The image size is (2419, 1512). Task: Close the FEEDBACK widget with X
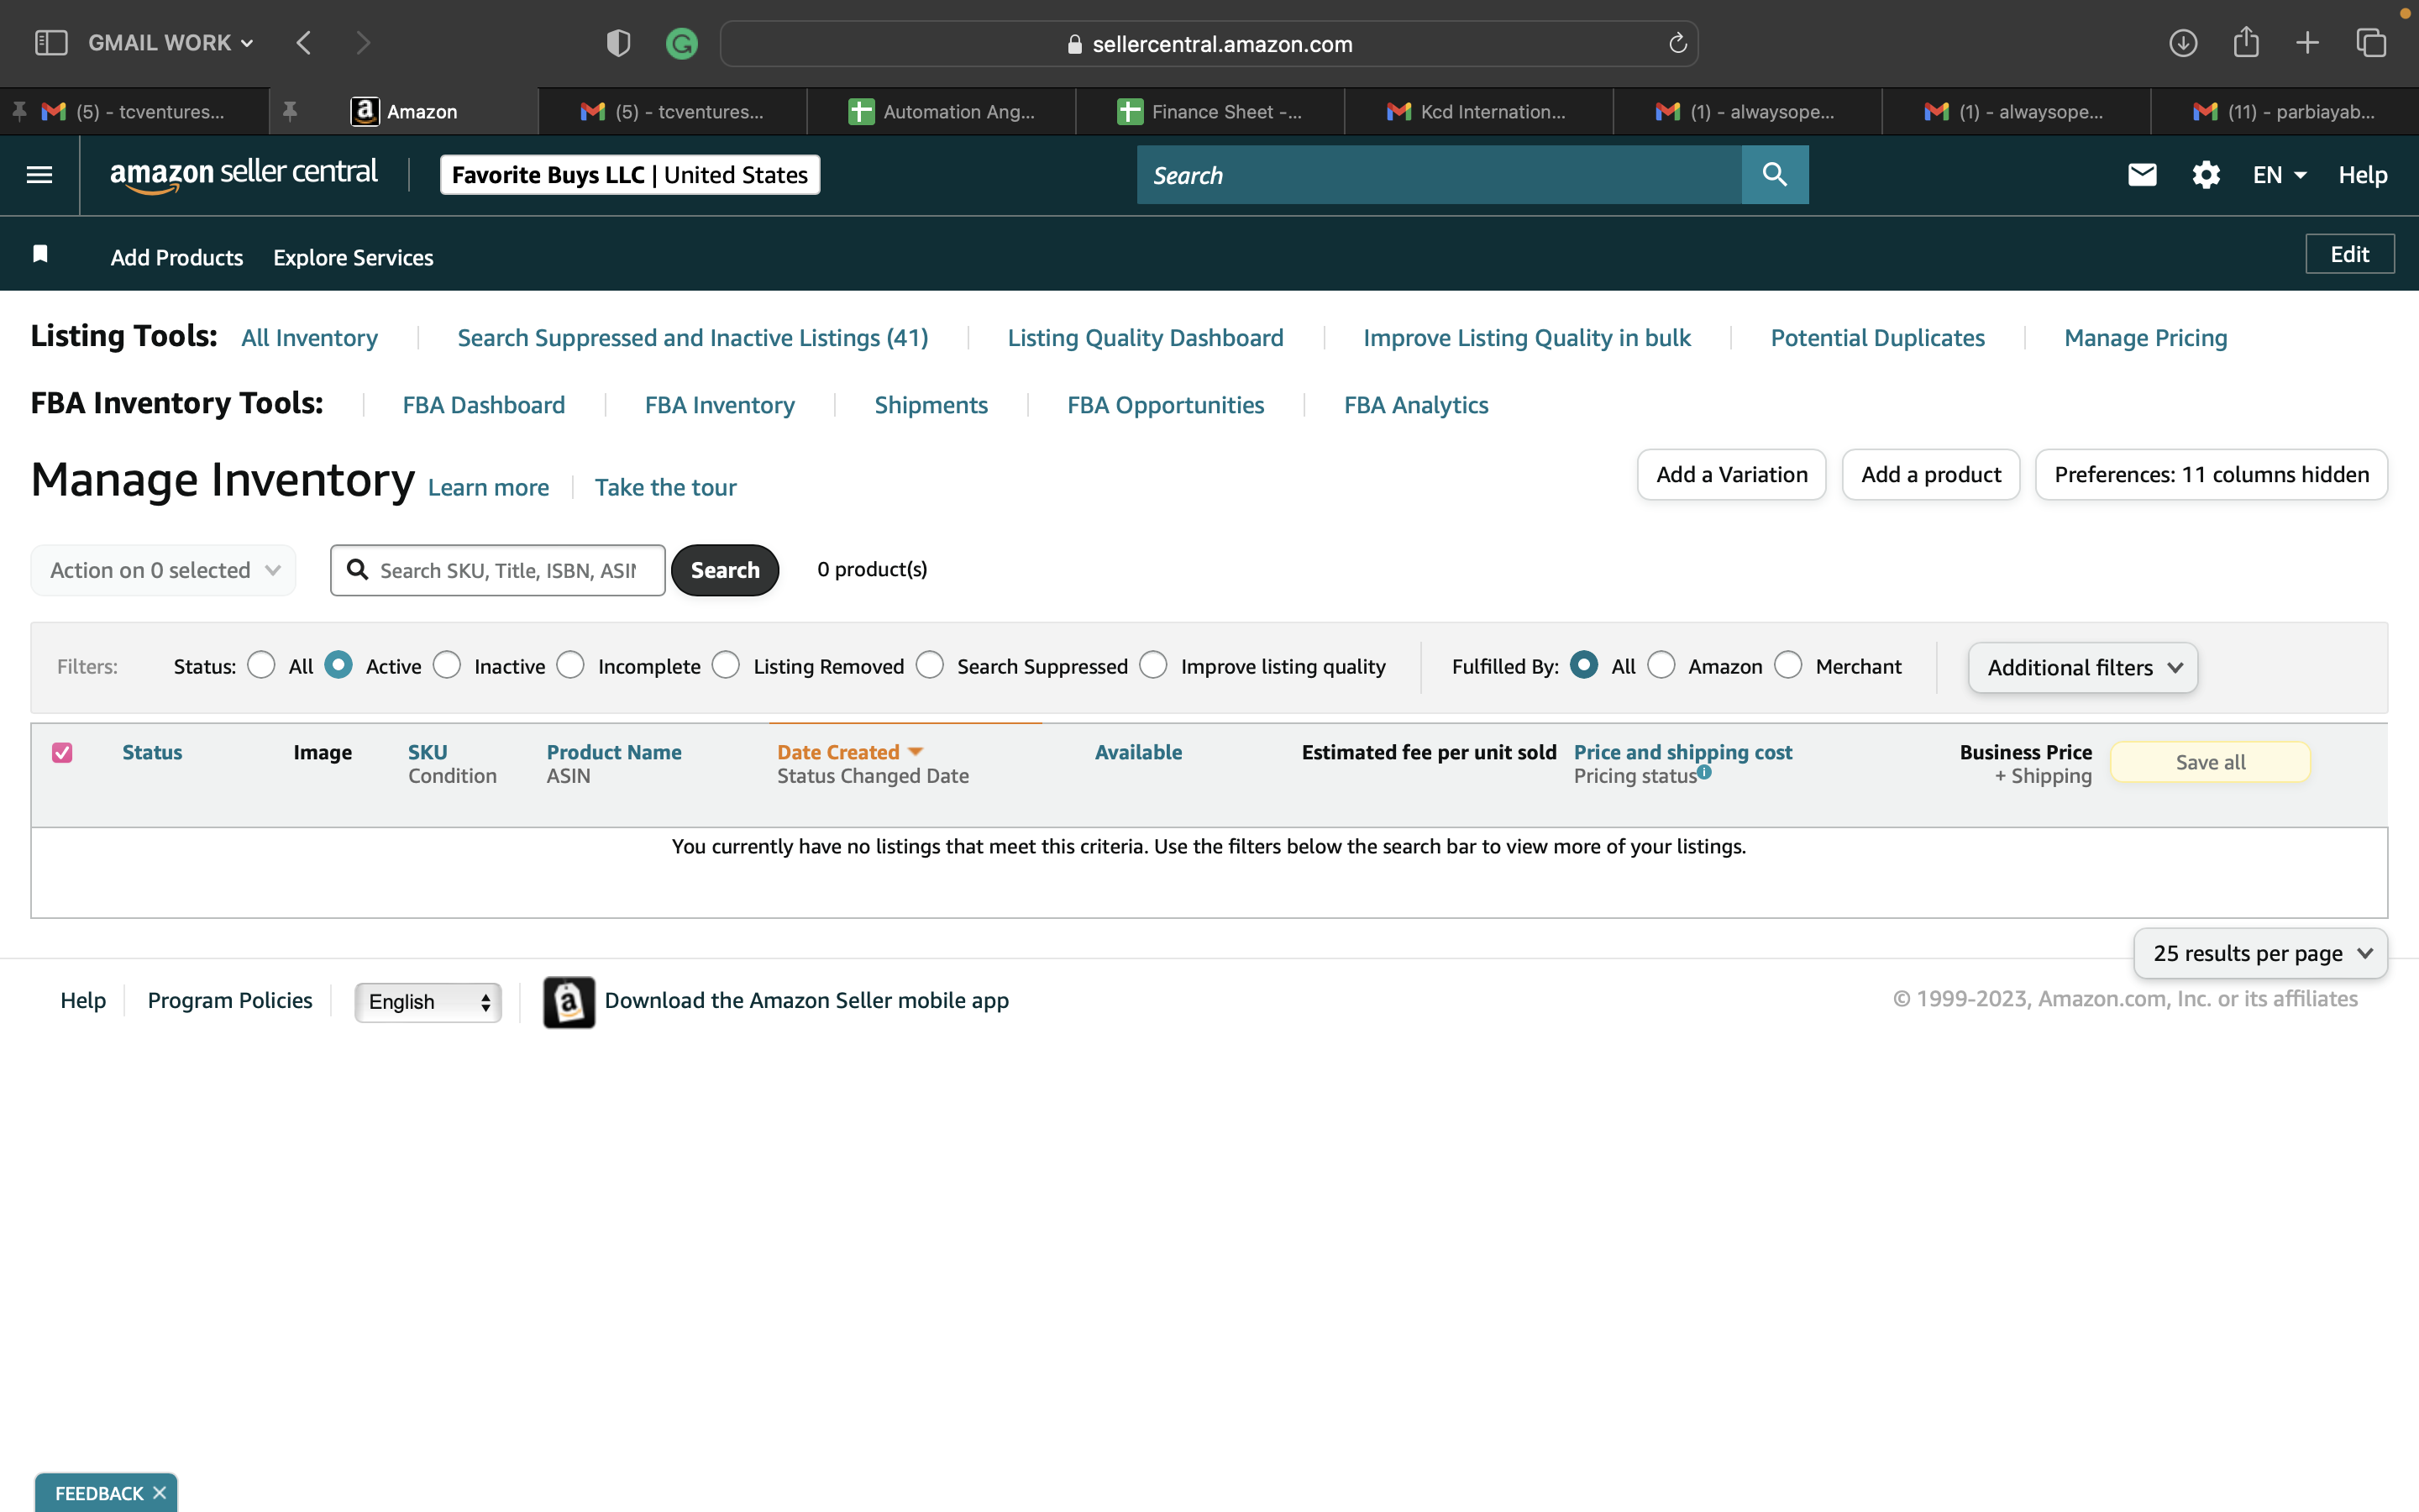[x=159, y=1492]
